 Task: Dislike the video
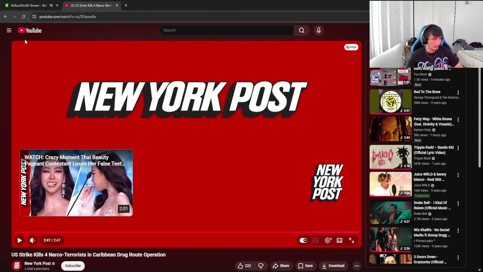coord(261,266)
